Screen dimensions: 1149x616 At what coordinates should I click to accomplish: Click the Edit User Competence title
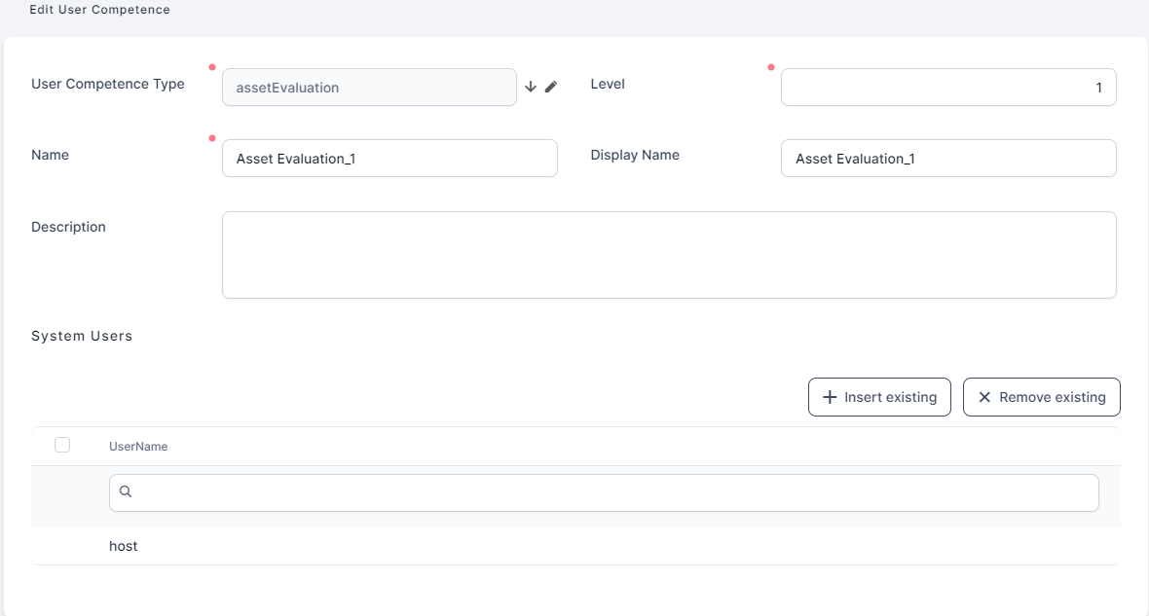99,10
